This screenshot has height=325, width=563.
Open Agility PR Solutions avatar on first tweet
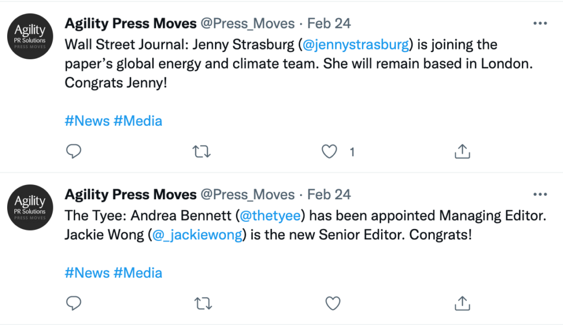click(30, 35)
